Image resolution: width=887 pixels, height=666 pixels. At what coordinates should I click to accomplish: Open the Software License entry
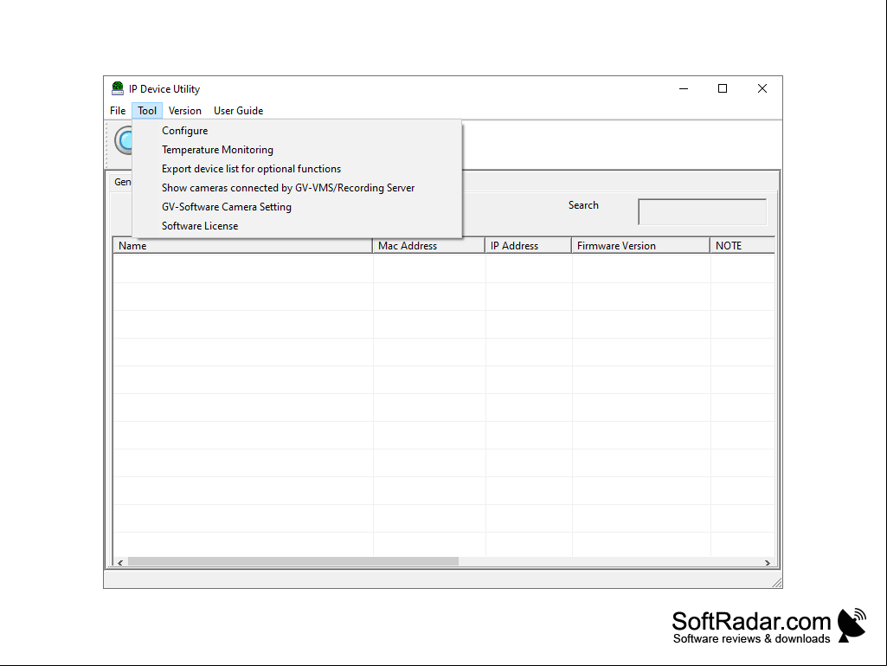click(x=297, y=226)
